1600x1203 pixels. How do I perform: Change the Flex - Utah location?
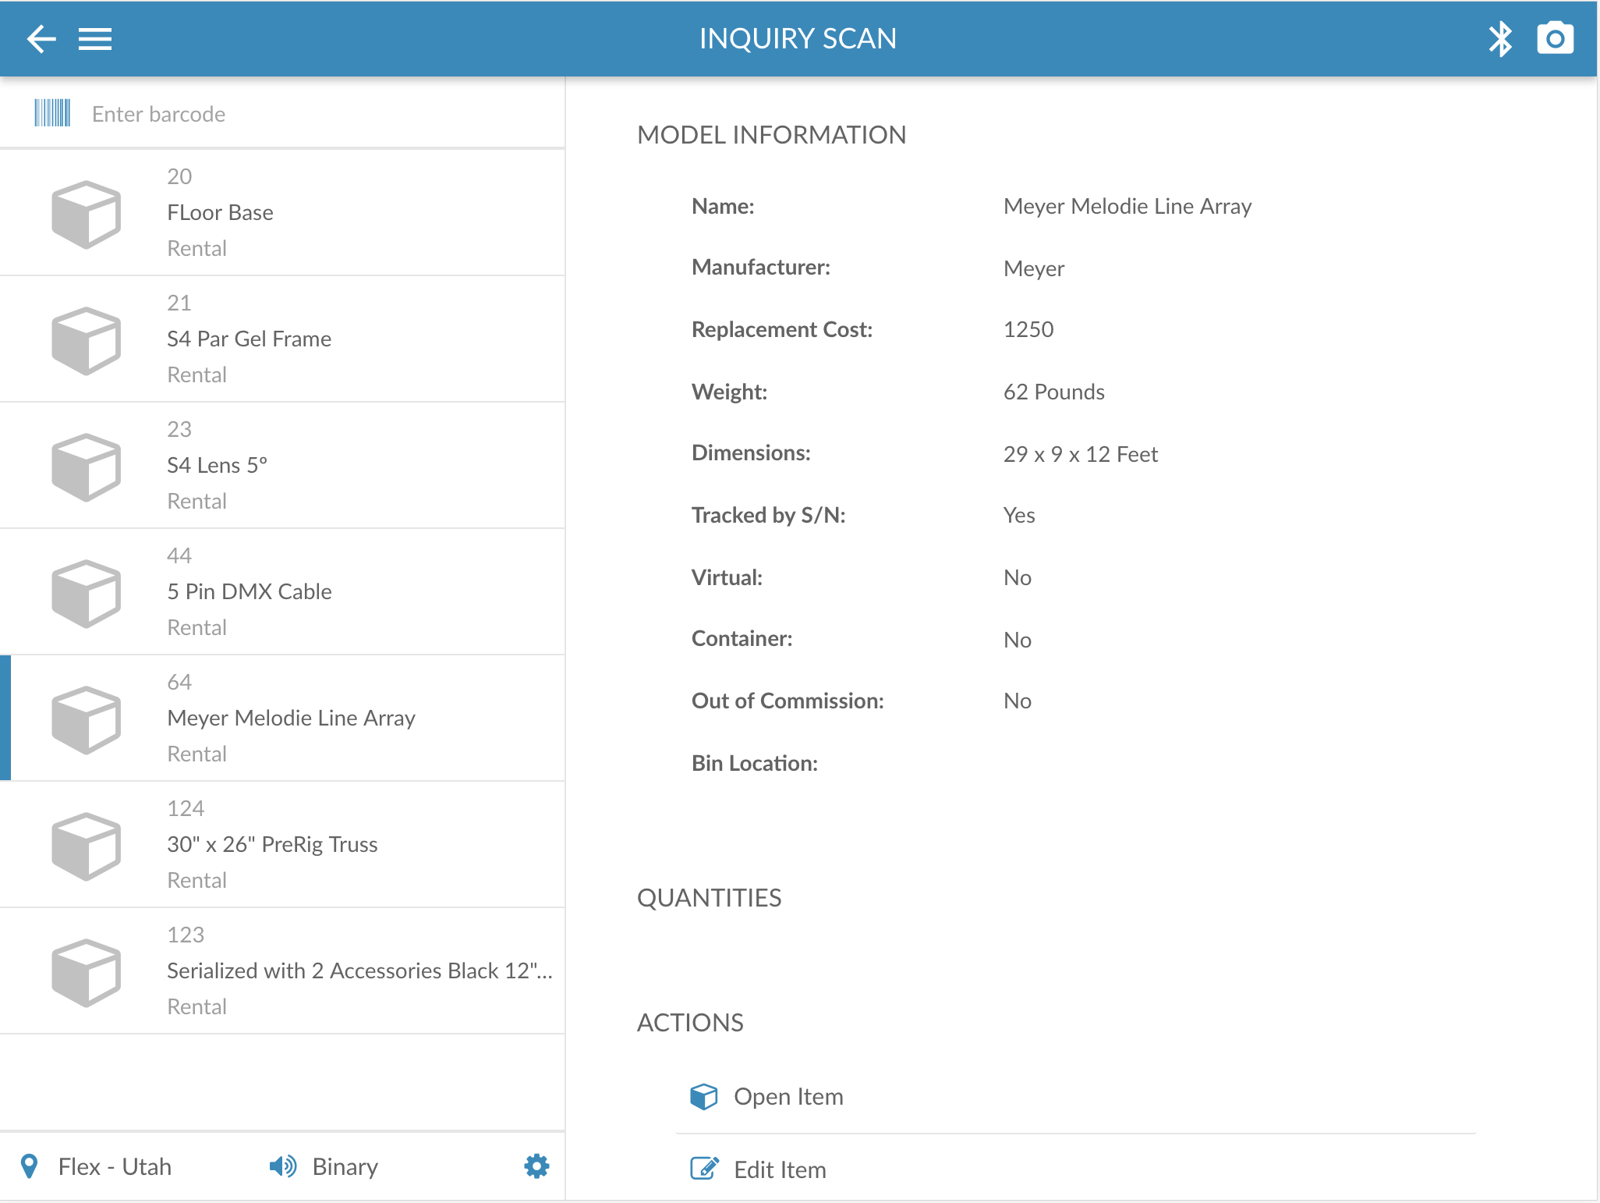point(115,1166)
